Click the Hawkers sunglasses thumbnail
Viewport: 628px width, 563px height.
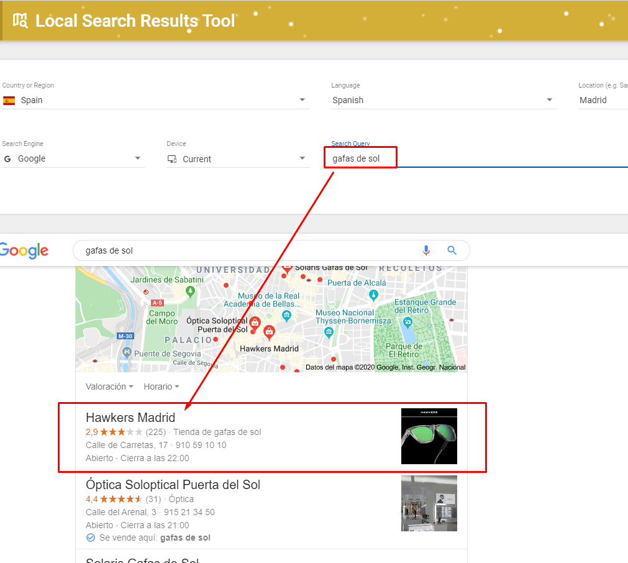point(429,436)
